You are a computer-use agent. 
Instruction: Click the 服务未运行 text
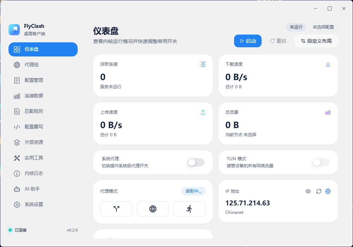[x=111, y=86]
